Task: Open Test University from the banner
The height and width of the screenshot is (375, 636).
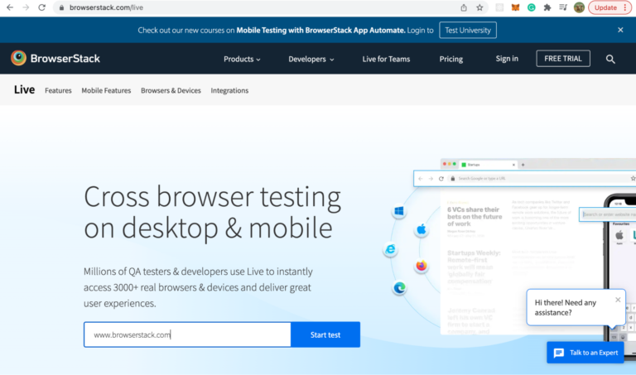Action: [x=468, y=30]
